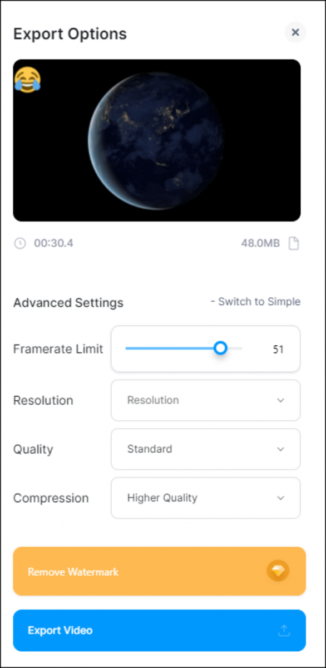Select the Export Options title
This screenshot has width=326, height=668.
[x=70, y=34]
